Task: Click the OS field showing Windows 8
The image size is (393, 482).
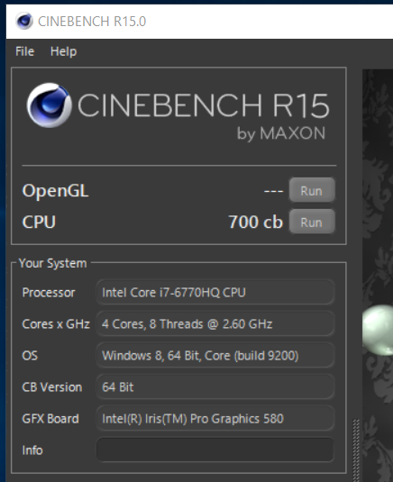Action: click(x=215, y=355)
